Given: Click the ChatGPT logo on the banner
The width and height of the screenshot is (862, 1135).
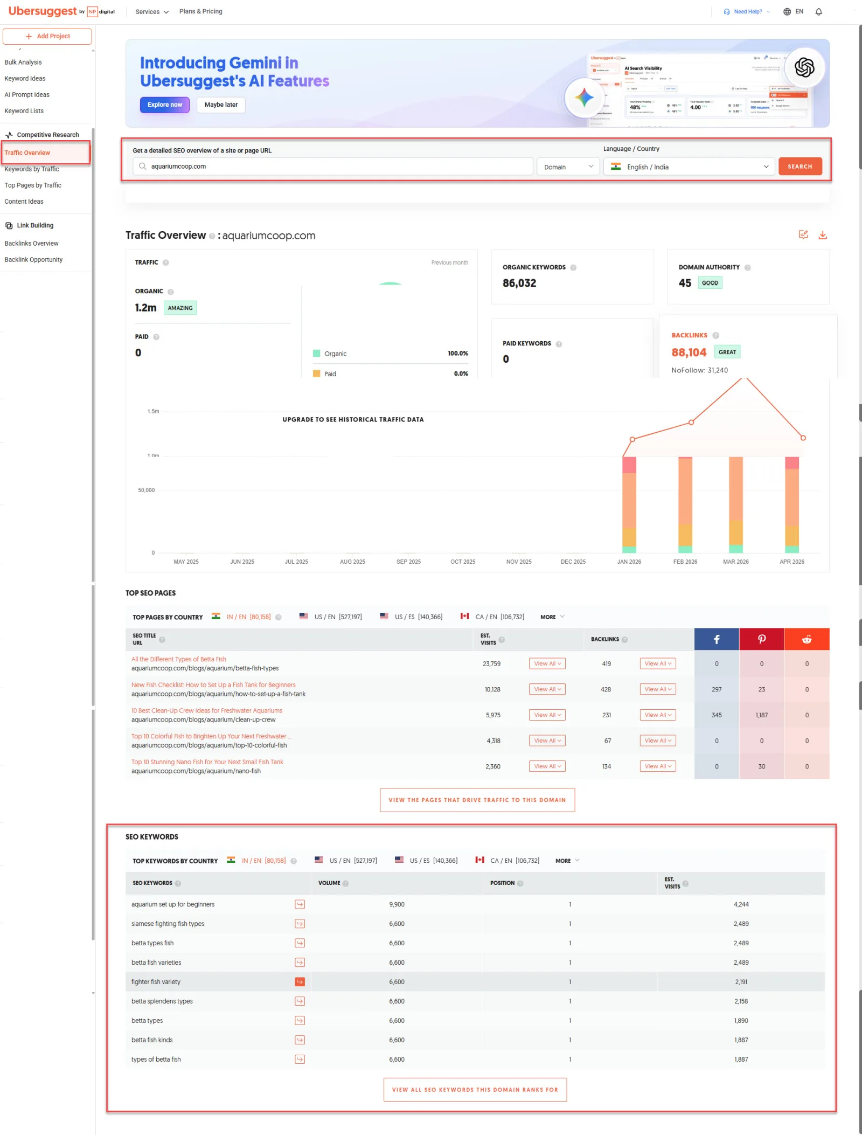Looking at the screenshot, I should (x=804, y=67).
